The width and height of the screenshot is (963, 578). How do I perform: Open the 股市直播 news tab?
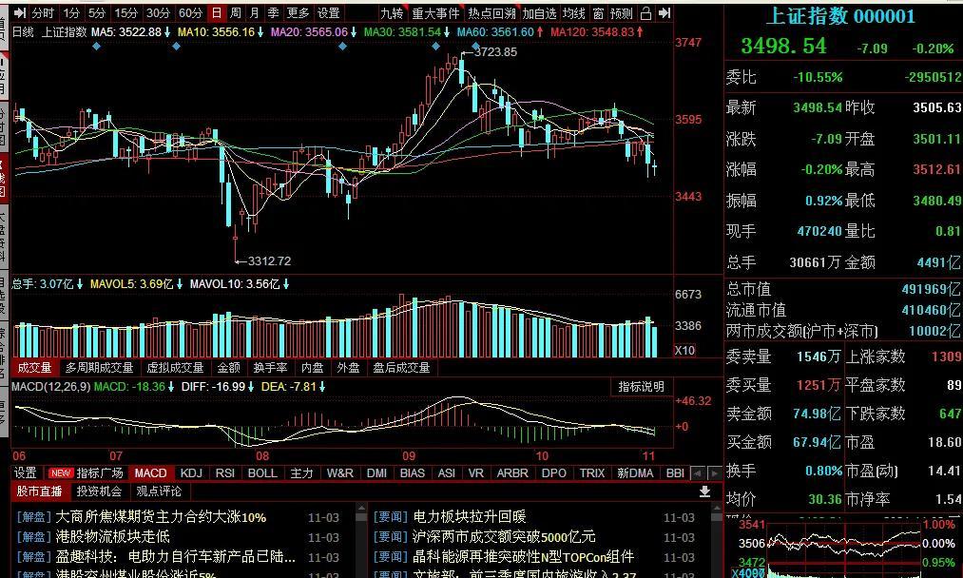click(39, 491)
